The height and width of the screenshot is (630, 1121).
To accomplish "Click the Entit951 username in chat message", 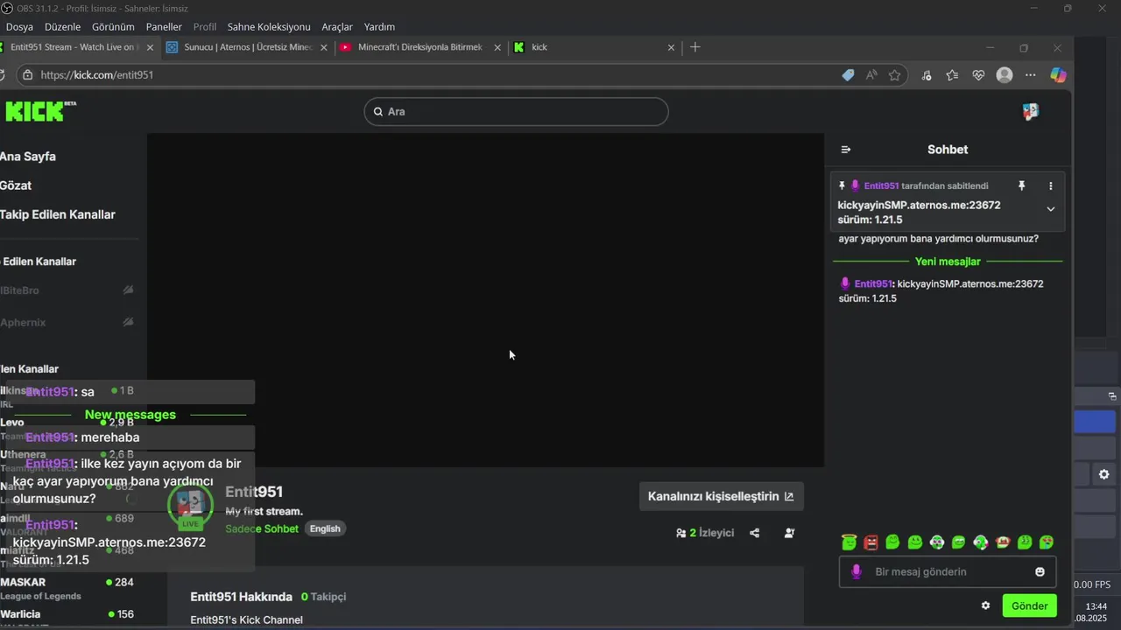I will pyautogui.click(x=873, y=284).
